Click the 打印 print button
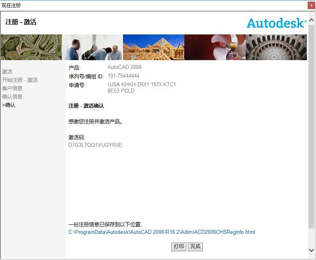The height and width of the screenshot is (260, 316). (x=178, y=247)
